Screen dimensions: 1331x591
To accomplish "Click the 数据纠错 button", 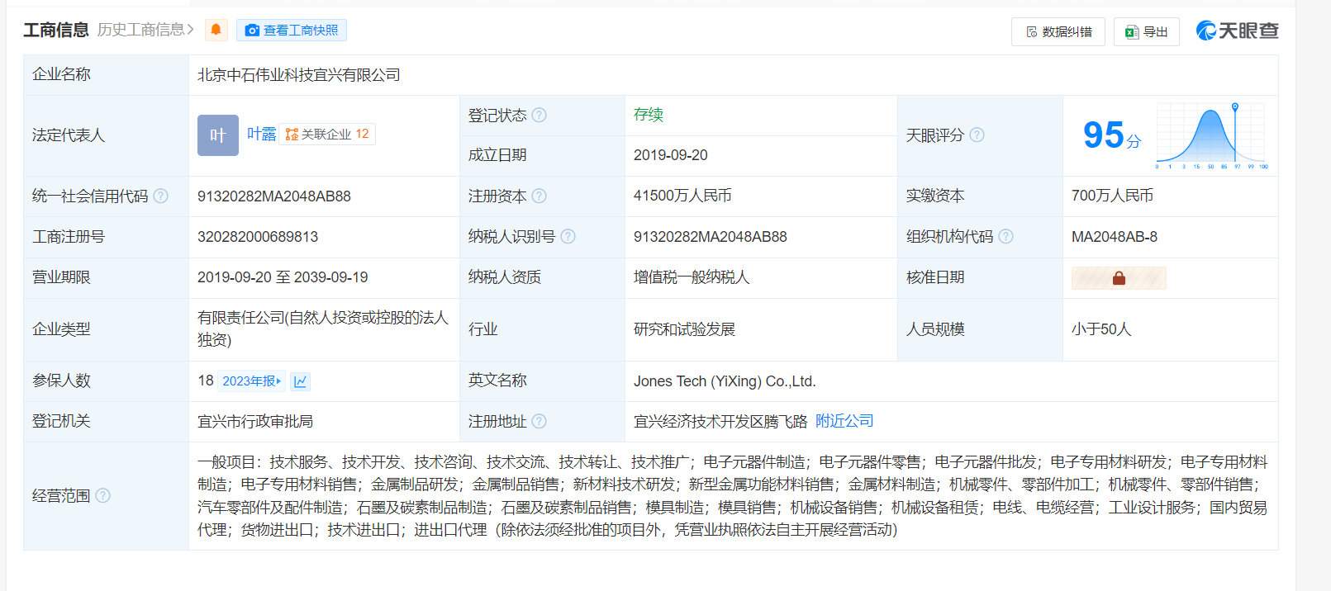I will click(1058, 31).
